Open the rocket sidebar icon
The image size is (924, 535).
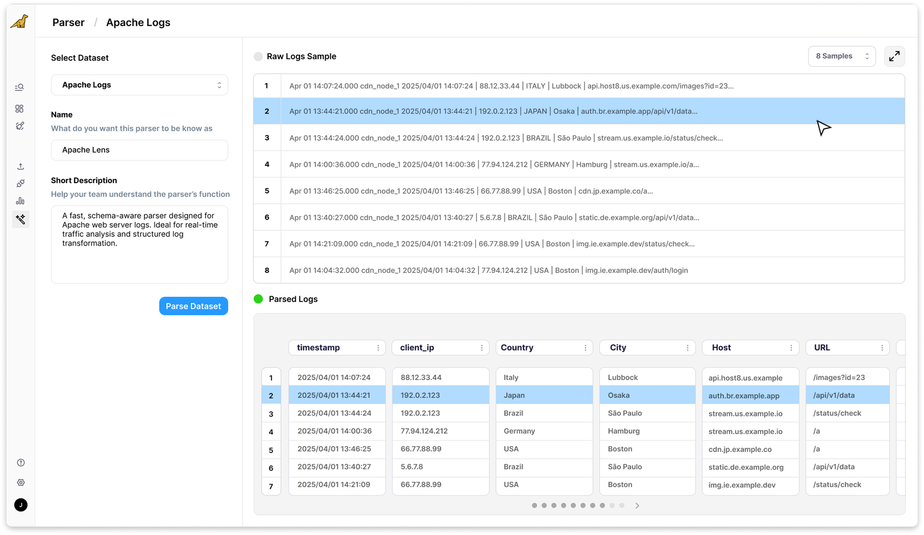[x=20, y=126]
